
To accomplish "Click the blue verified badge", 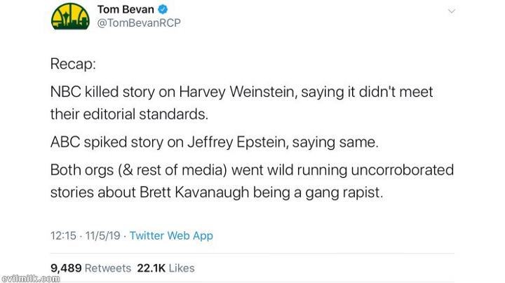I will click(x=162, y=10).
